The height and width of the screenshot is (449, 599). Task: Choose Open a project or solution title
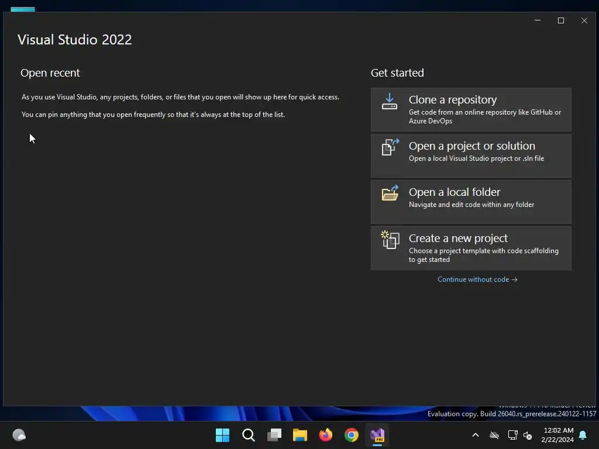point(472,146)
